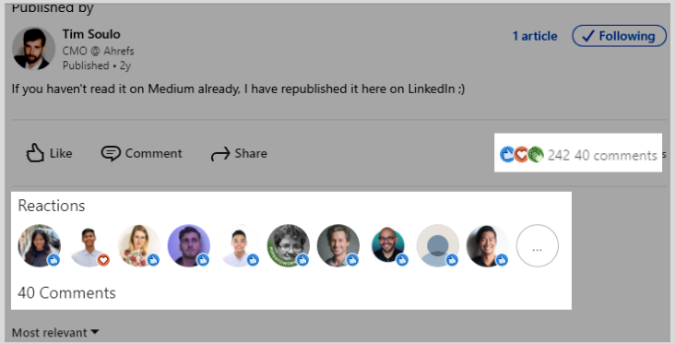Open the reactor avatar with green ring frame
Screen dimensions: 675x344
[x=289, y=245]
